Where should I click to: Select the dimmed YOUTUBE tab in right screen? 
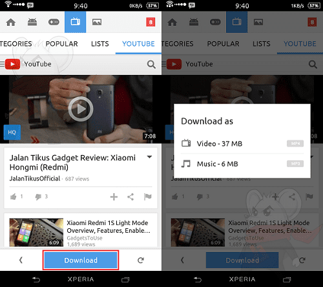point(300,44)
